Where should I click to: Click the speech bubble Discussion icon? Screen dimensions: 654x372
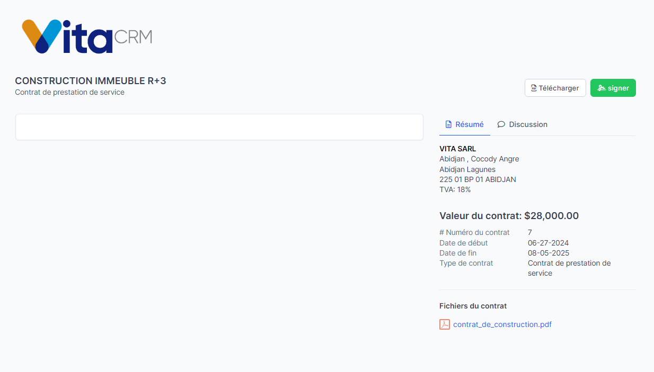click(501, 125)
